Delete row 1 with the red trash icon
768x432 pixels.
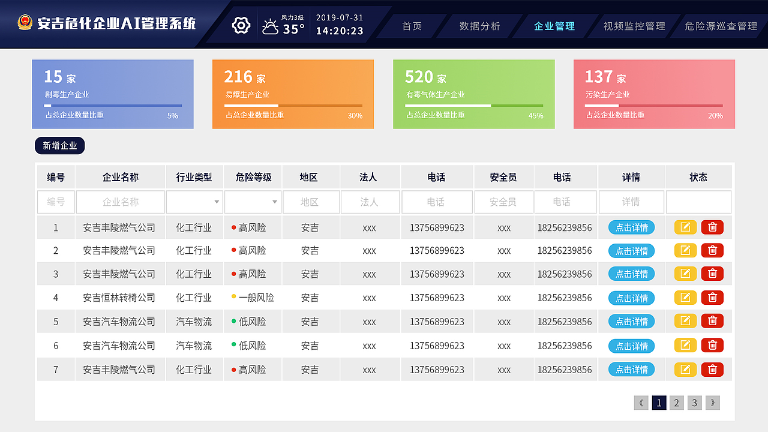712,227
